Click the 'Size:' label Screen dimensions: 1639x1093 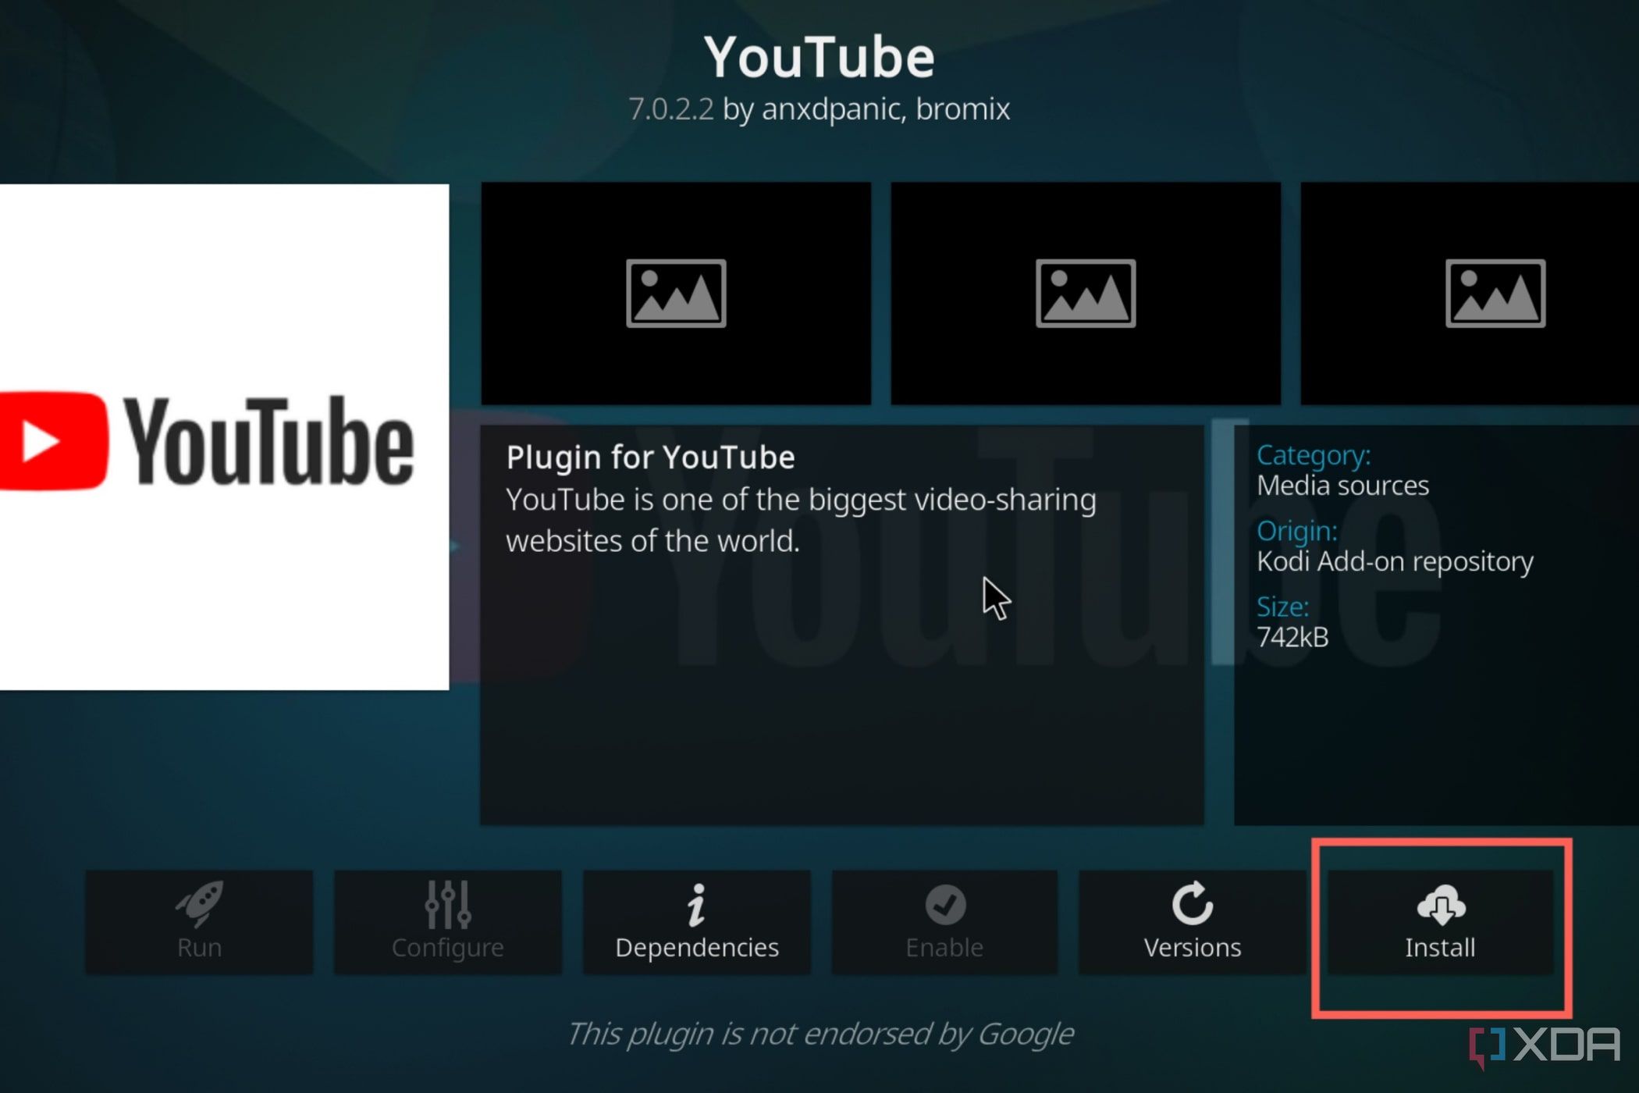pyautogui.click(x=1283, y=607)
